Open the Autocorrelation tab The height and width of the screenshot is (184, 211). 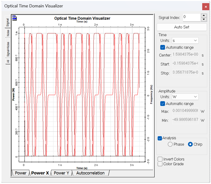tap(90, 173)
